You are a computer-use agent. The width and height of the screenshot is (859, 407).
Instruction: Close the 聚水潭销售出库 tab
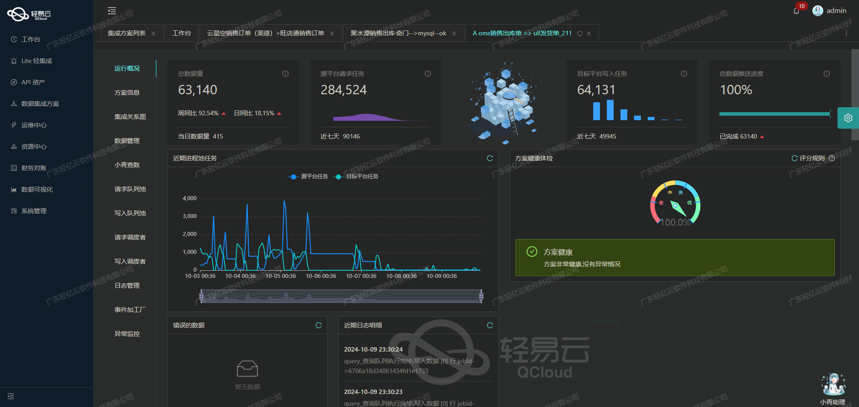(x=454, y=34)
